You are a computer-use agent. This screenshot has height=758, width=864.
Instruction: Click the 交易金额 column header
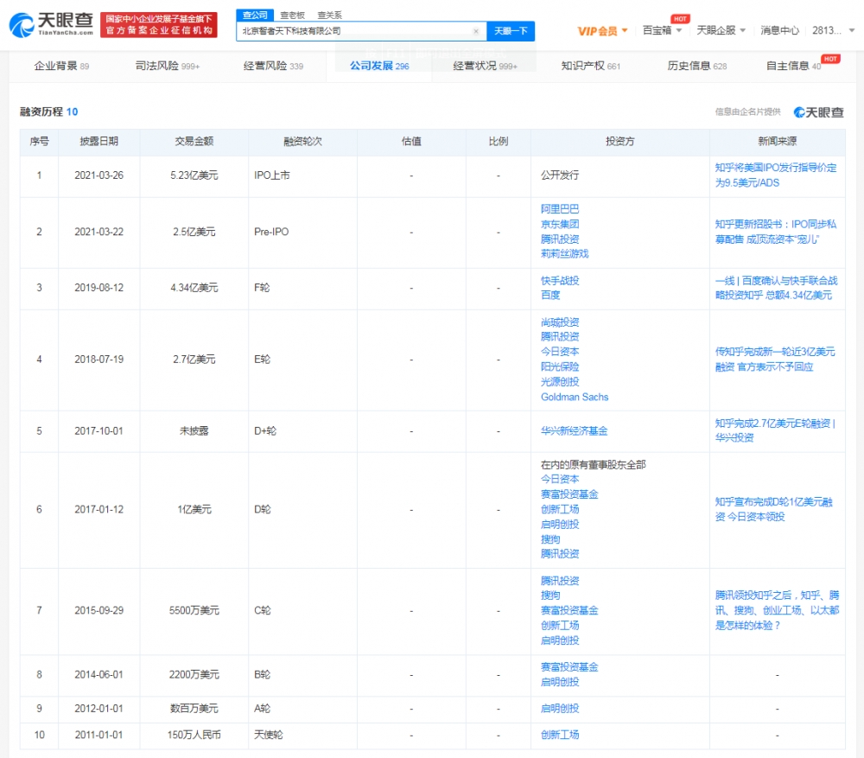coord(194,142)
